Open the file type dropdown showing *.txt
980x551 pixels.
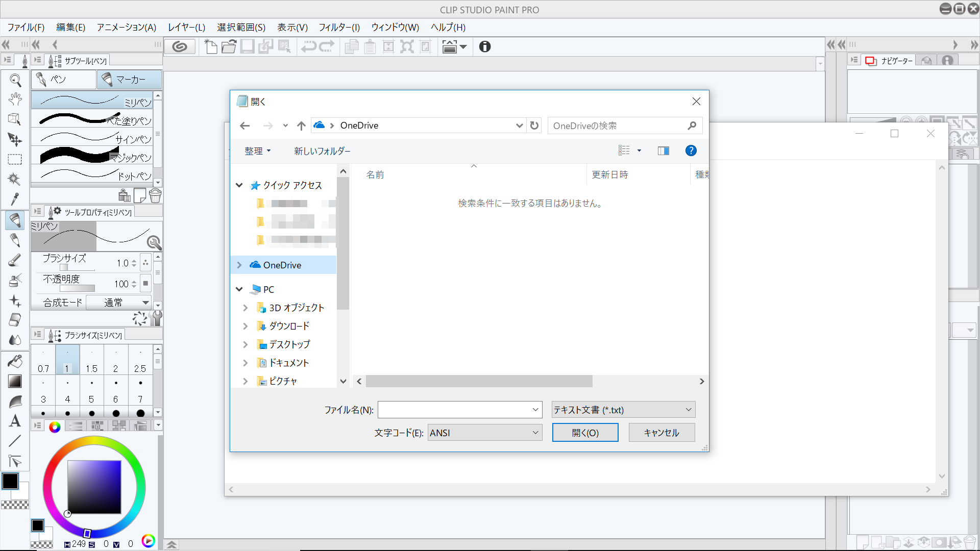623,410
